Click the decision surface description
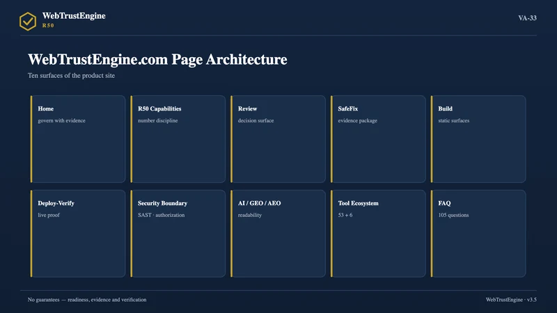 (256, 120)
